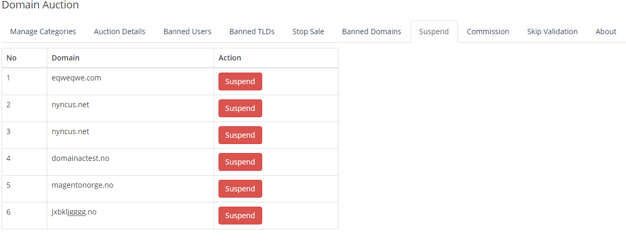
Task: Suspend the domain magentonorge.no
Action: (x=240, y=189)
